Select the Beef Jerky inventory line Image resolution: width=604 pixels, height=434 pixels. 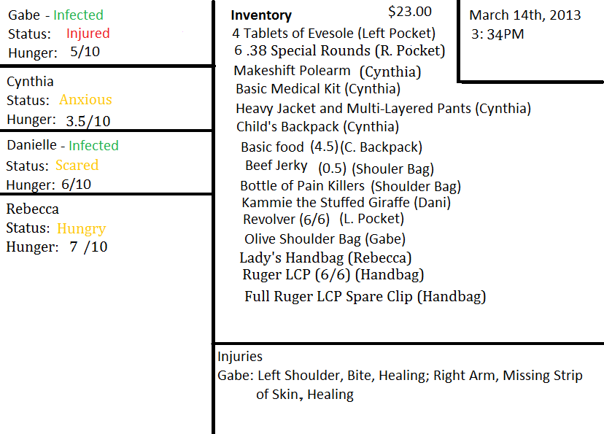pyautogui.click(x=316, y=167)
